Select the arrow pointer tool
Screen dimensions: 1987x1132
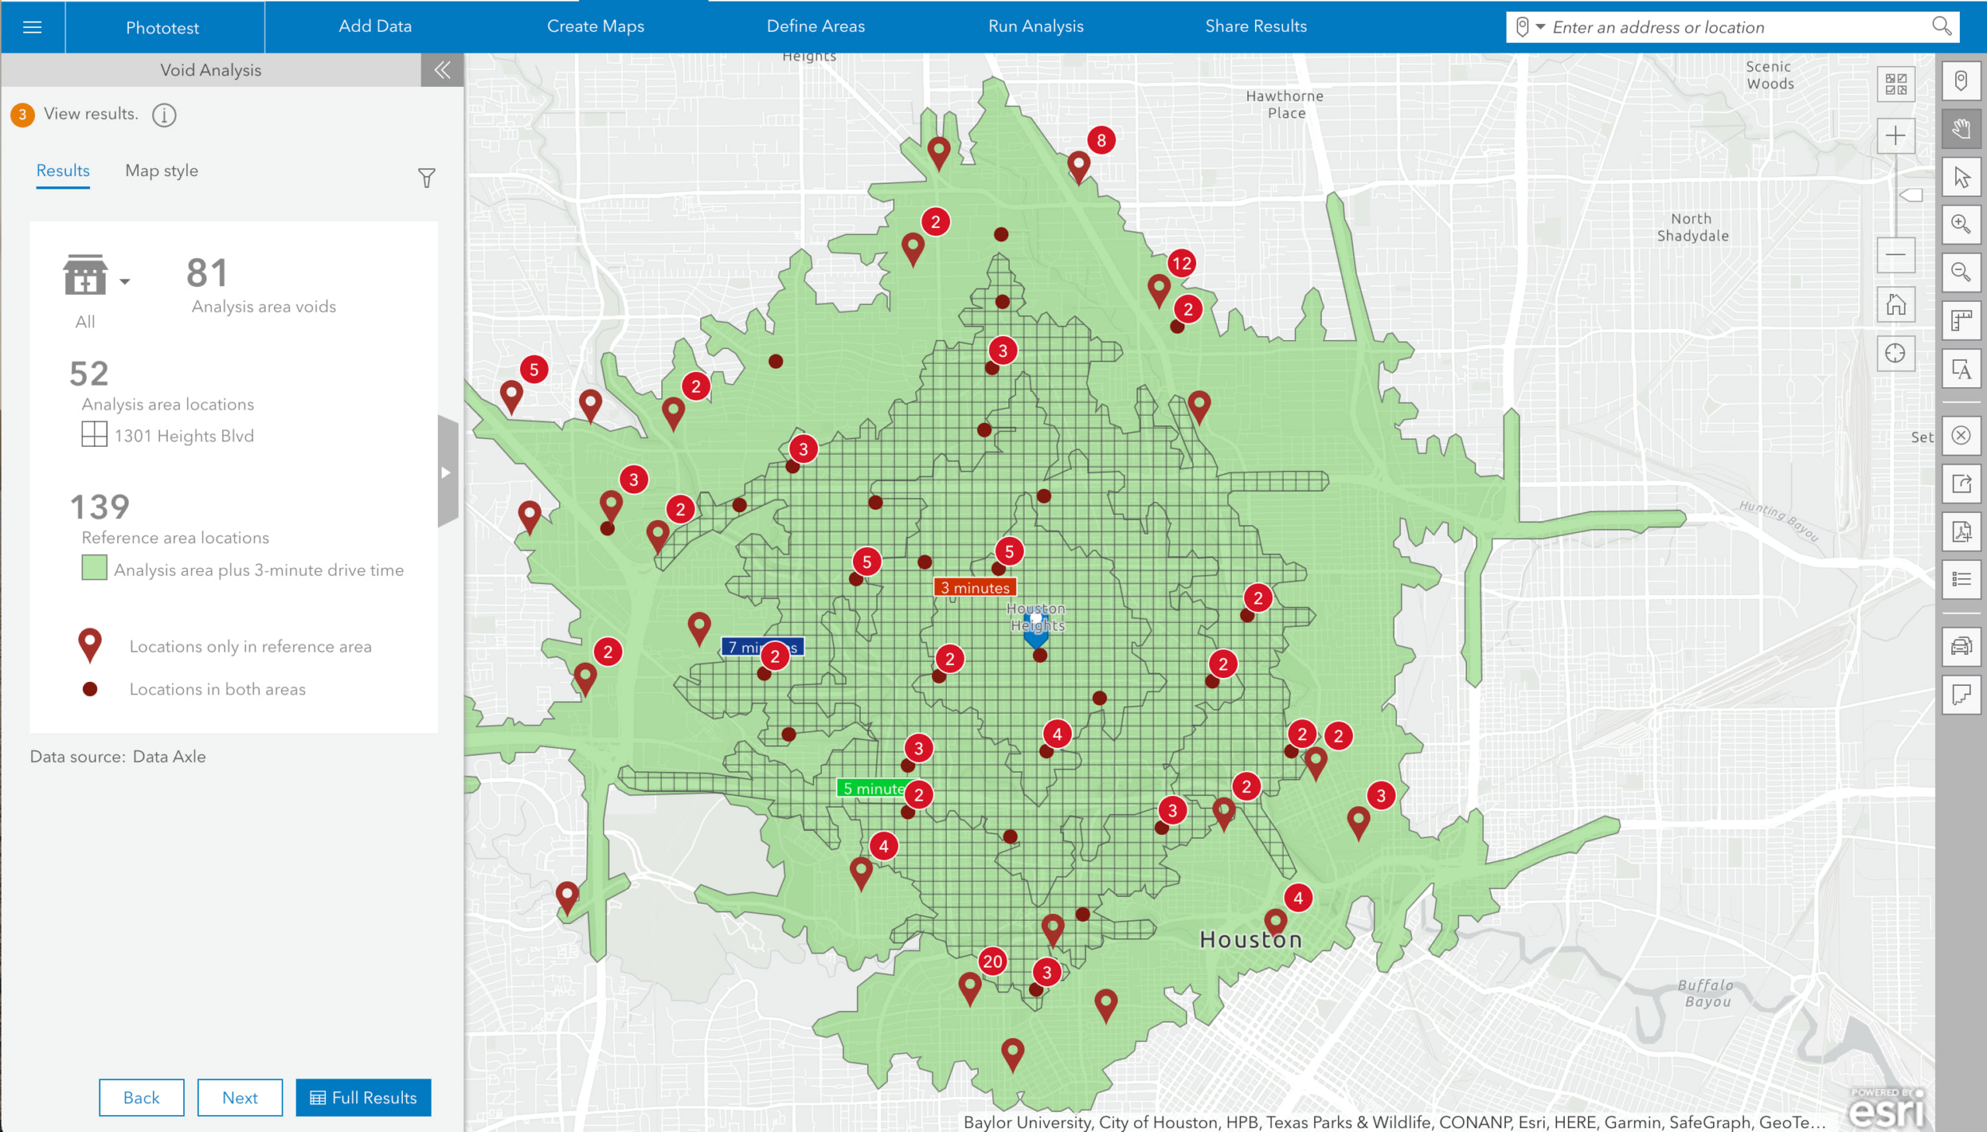[1961, 177]
